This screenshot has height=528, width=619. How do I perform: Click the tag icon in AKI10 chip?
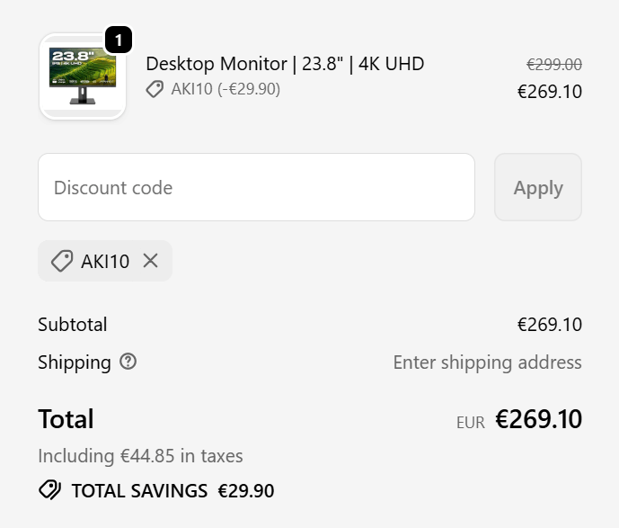pos(62,261)
